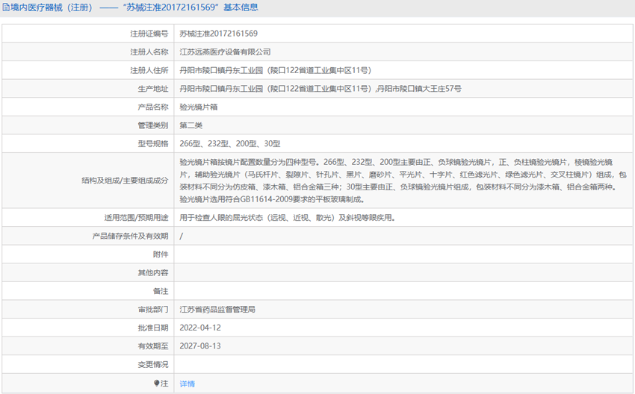Select the approval date 2022-04-12

tap(200, 328)
